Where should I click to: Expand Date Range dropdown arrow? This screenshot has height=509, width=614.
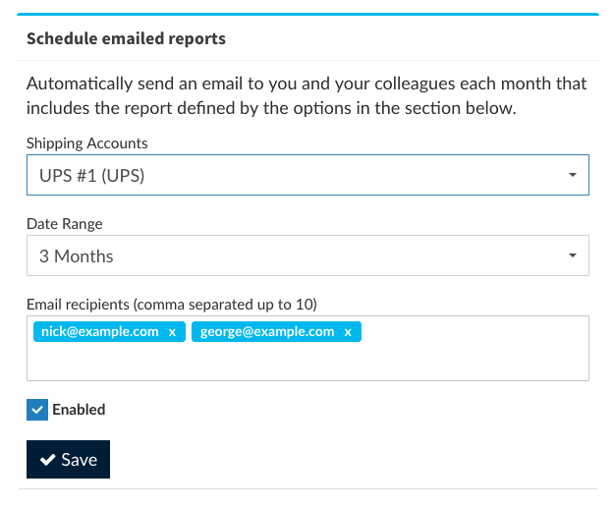572,255
